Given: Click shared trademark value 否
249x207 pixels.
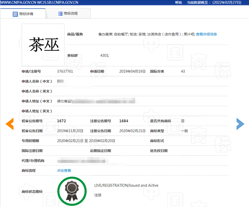Looking at the screenshot, I should pyautogui.click(x=182, y=121).
